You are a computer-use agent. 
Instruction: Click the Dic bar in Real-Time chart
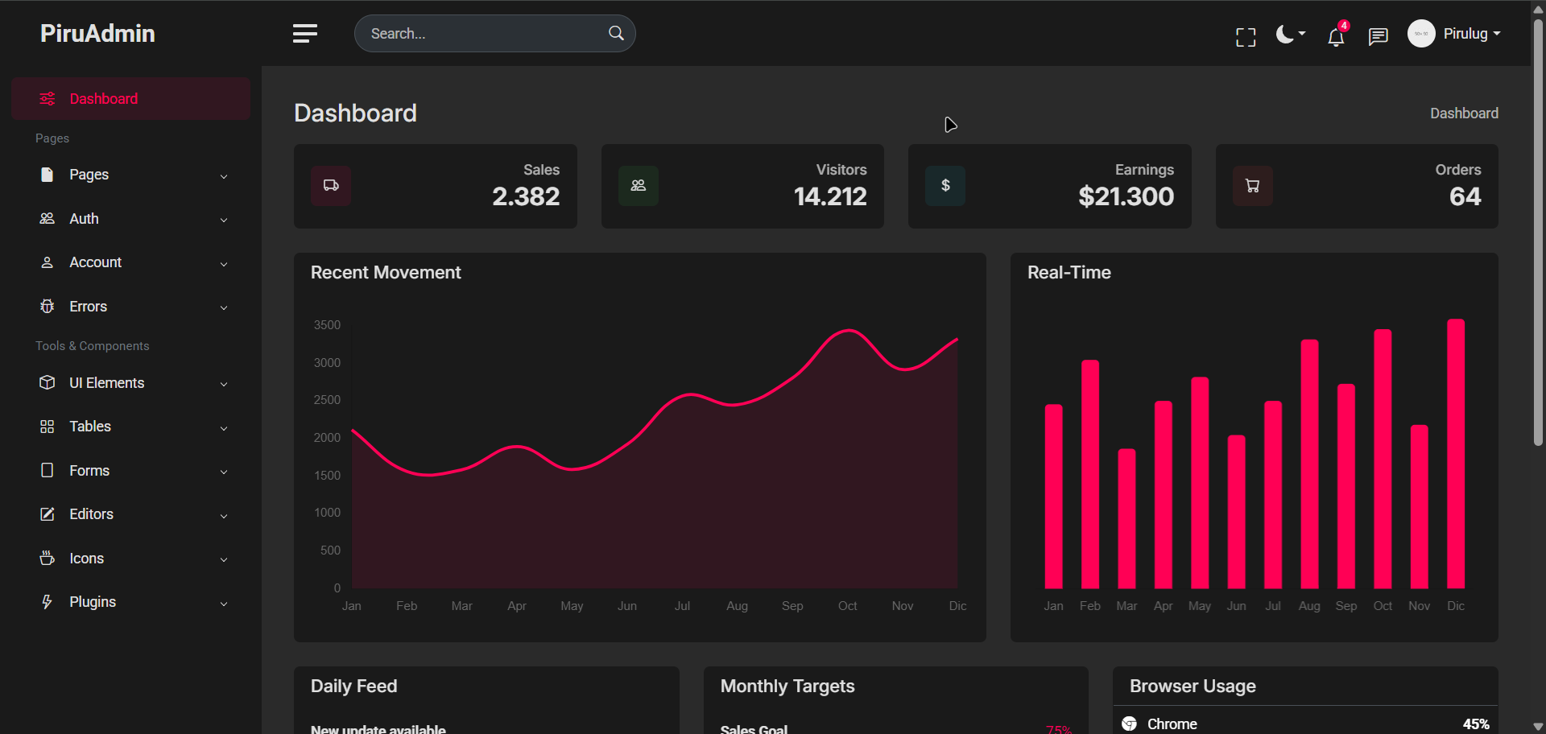click(1456, 454)
